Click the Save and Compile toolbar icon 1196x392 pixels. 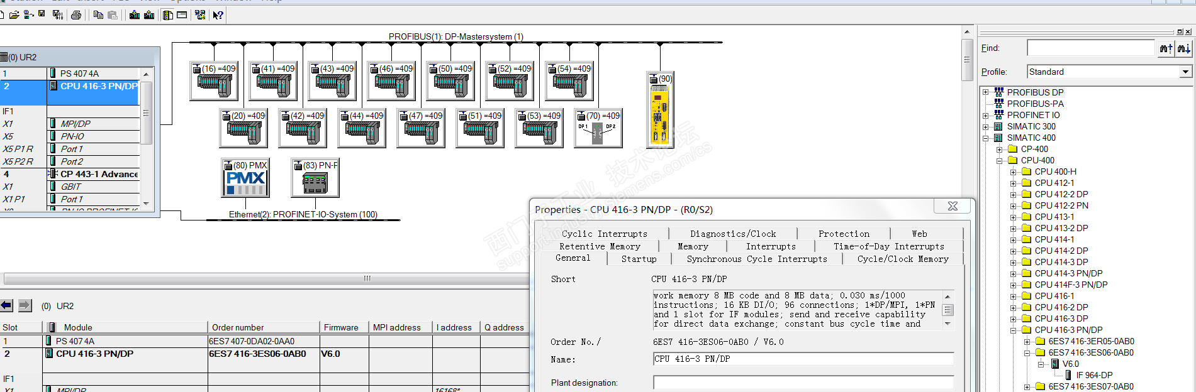(58, 14)
